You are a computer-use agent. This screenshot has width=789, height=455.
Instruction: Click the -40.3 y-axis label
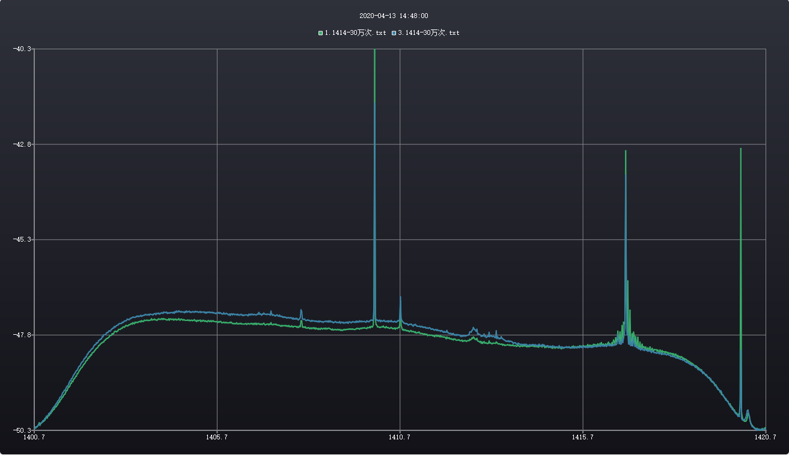(22, 49)
